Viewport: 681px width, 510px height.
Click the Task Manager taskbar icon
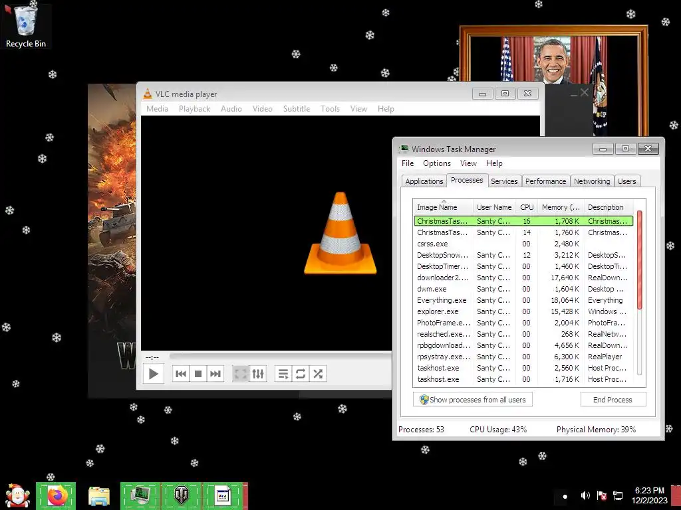(140, 495)
